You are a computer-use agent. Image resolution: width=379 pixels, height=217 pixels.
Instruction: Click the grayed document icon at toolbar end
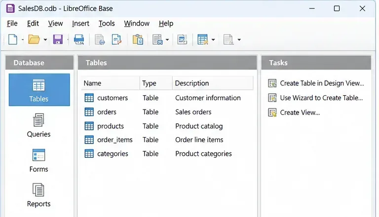[228, 39]
